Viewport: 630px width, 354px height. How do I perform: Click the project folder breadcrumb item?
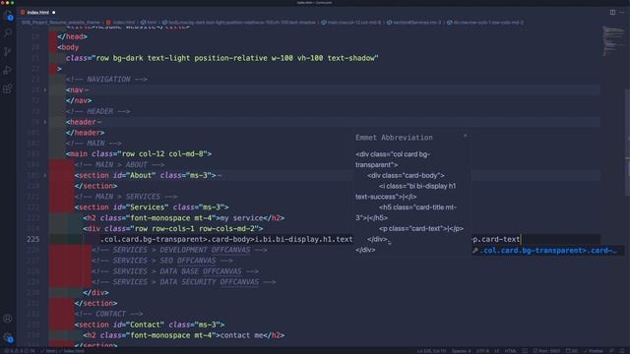[61, 23]
